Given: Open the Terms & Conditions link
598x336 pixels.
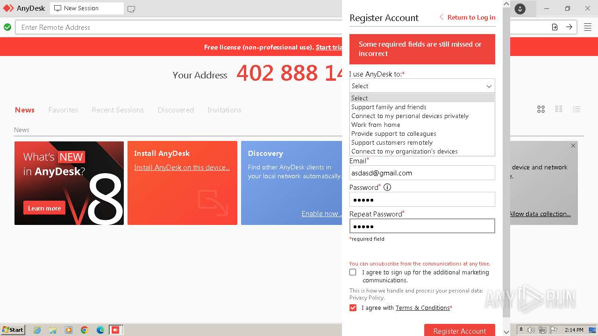Looking at the screenshot, I should pos(422,308).
